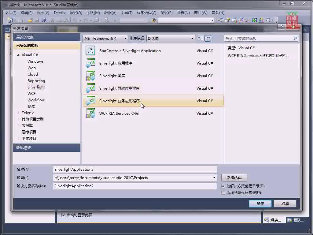Open the Properties Window toolbar icon
Image resolution: width=313 pixels, height=235 pixels.
(227, 20)
